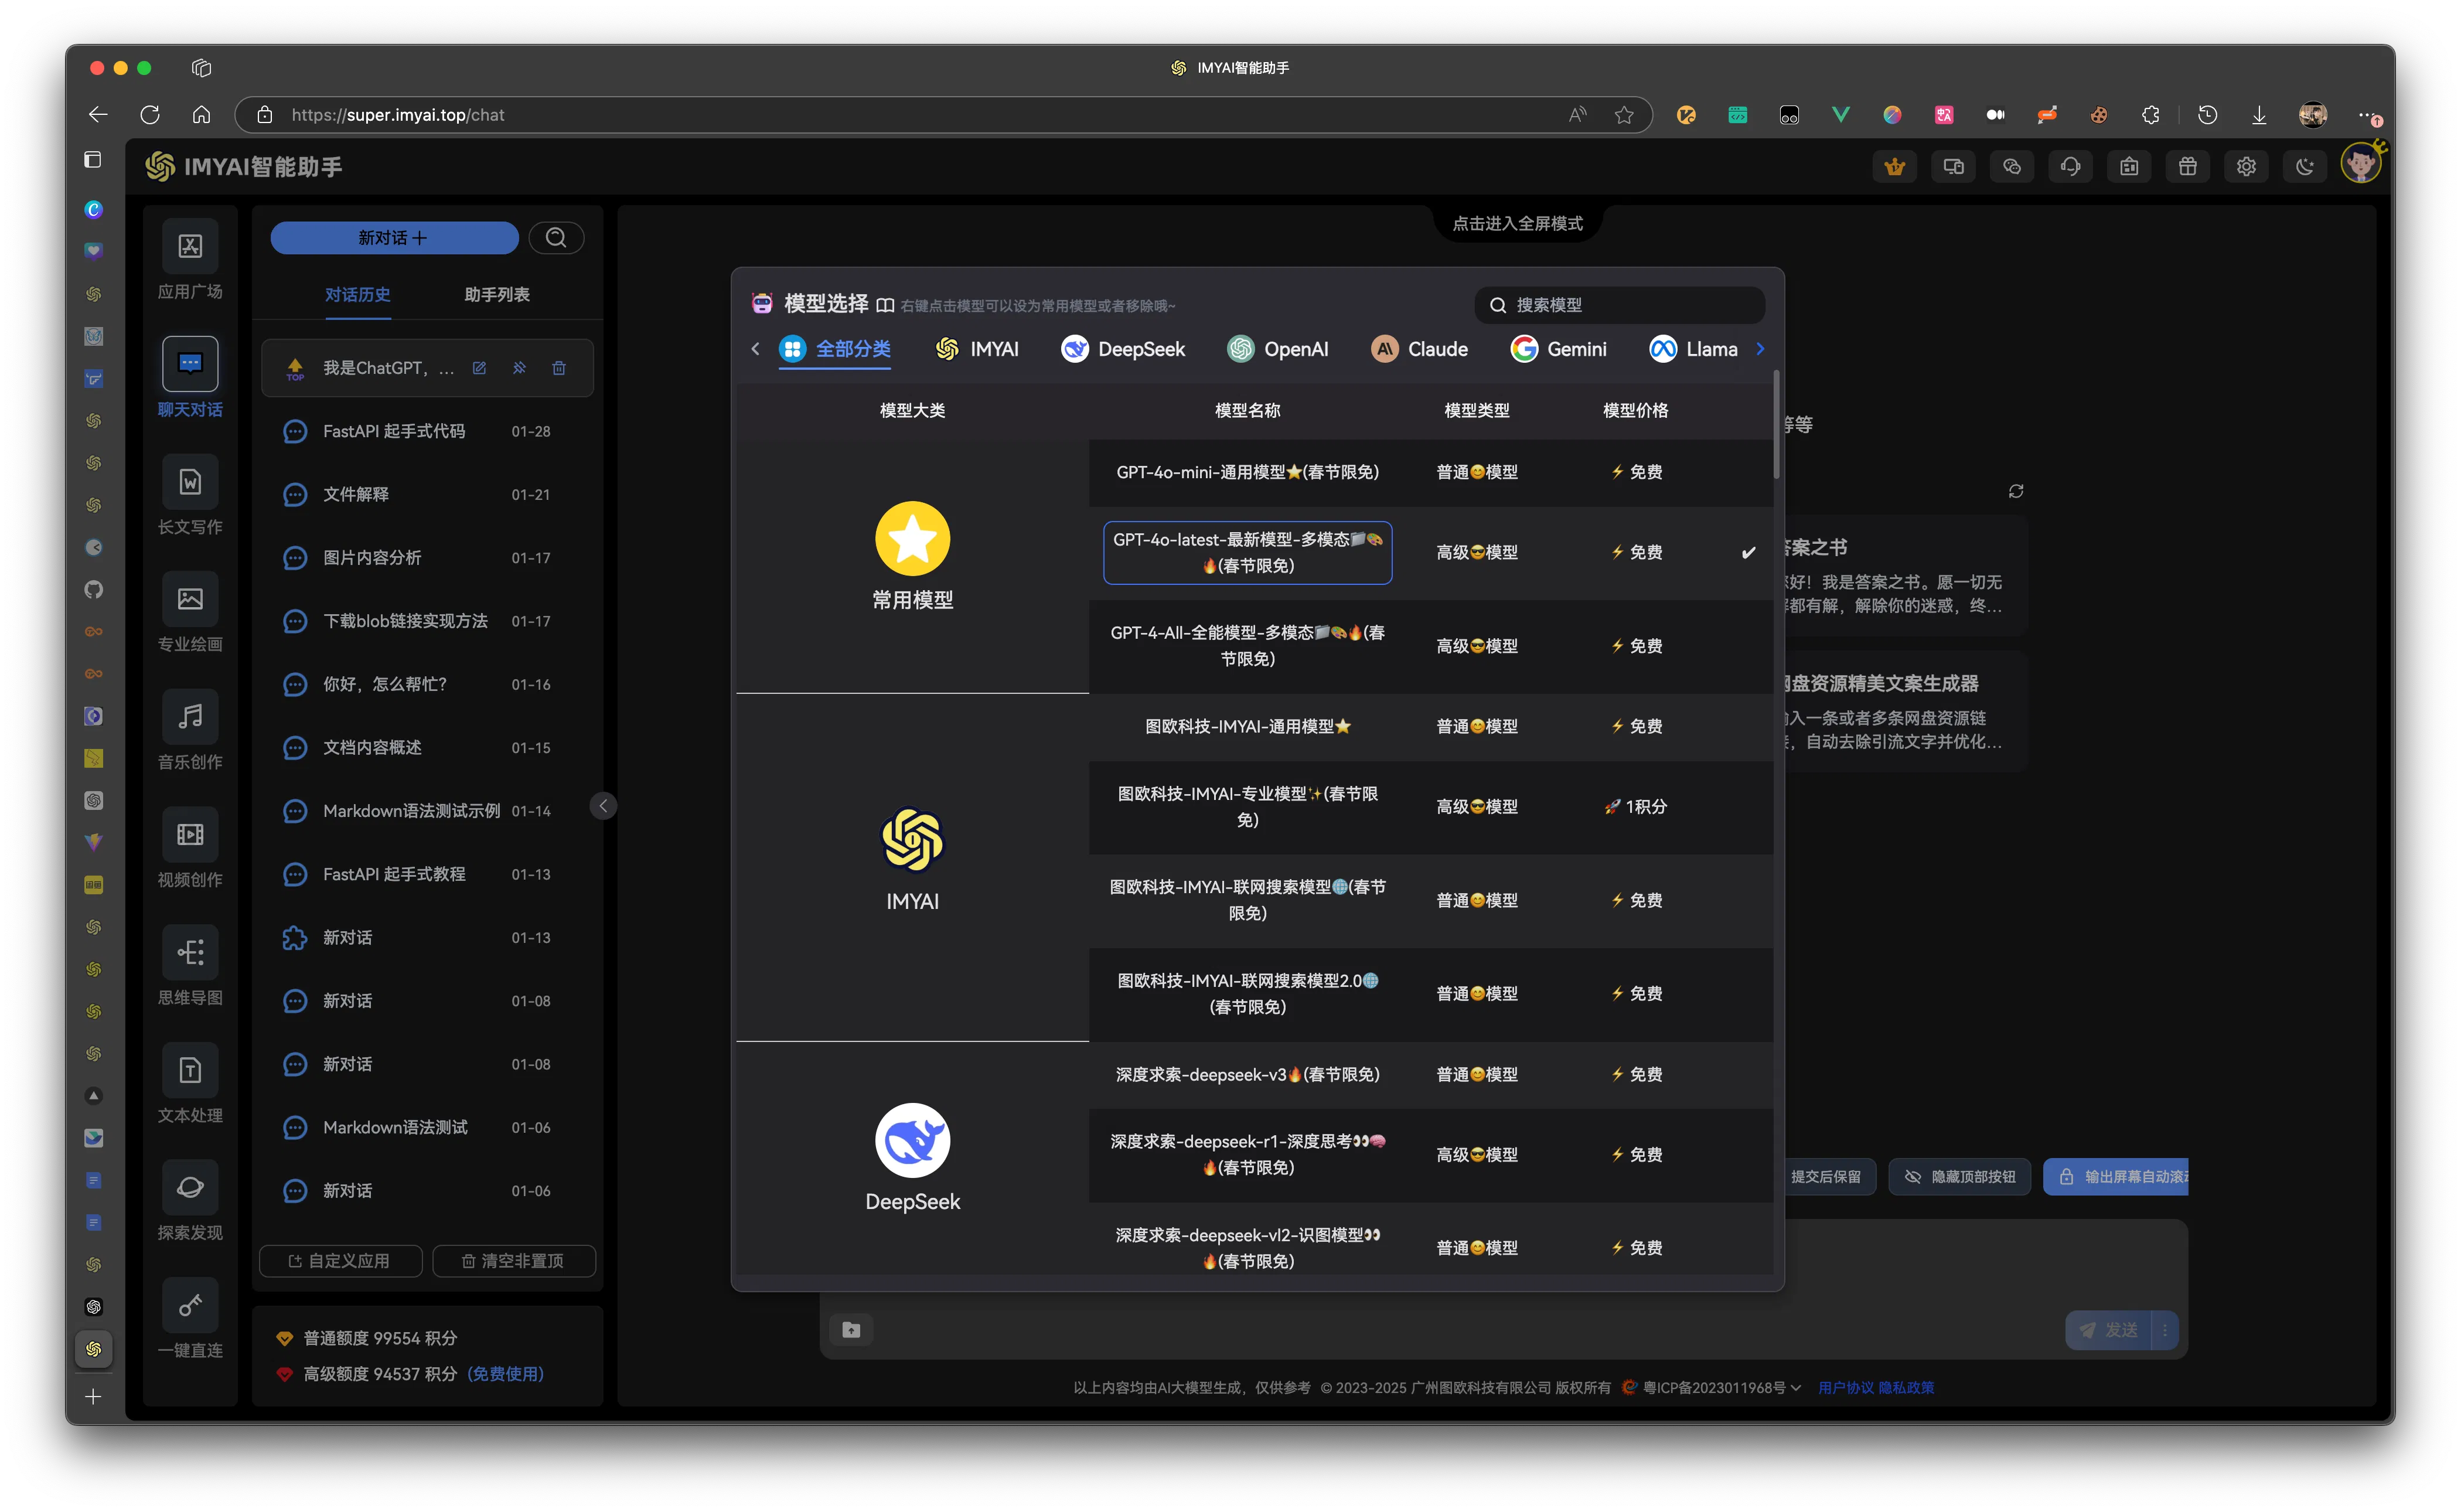Click the 清空非置顶 button
Screen dimensions: 2461x1512
(514, 1261)
